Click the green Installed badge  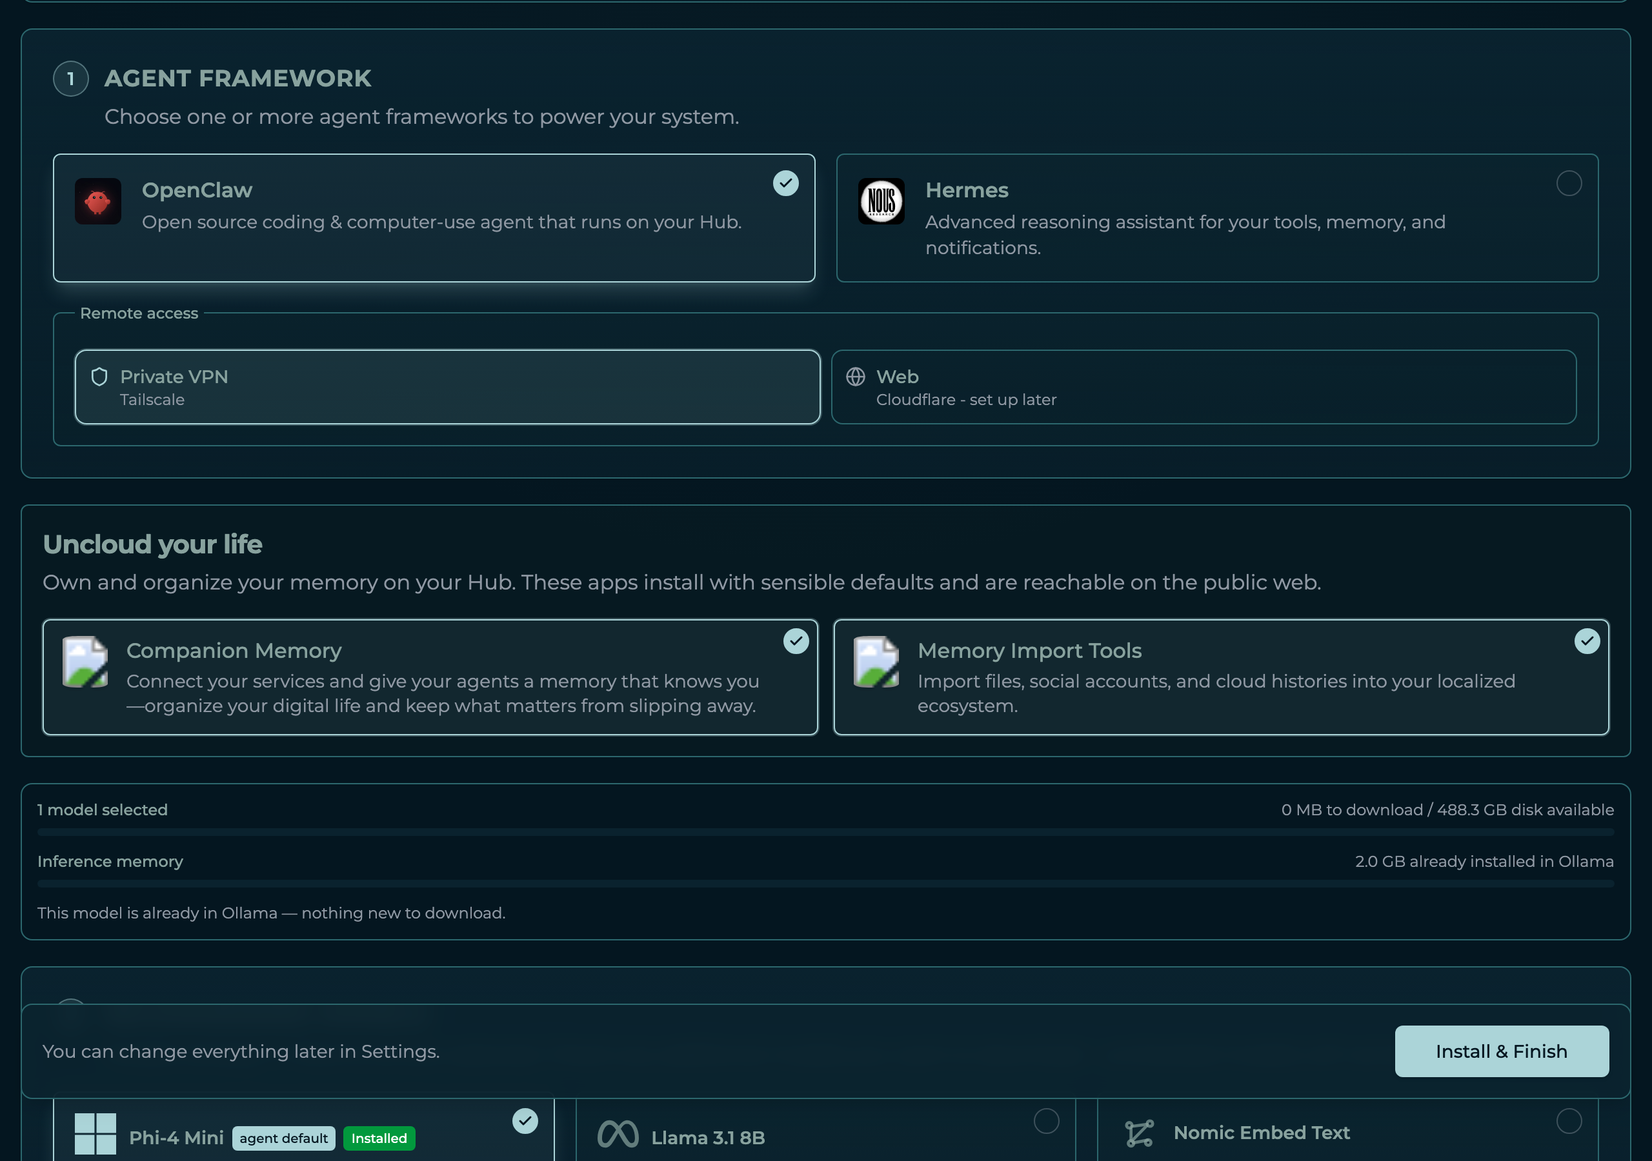(379, 1138)
